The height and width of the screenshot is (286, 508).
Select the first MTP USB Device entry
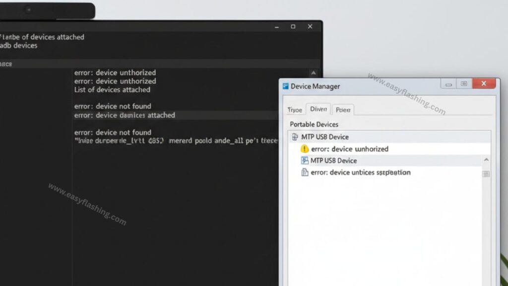pos(325,137)
